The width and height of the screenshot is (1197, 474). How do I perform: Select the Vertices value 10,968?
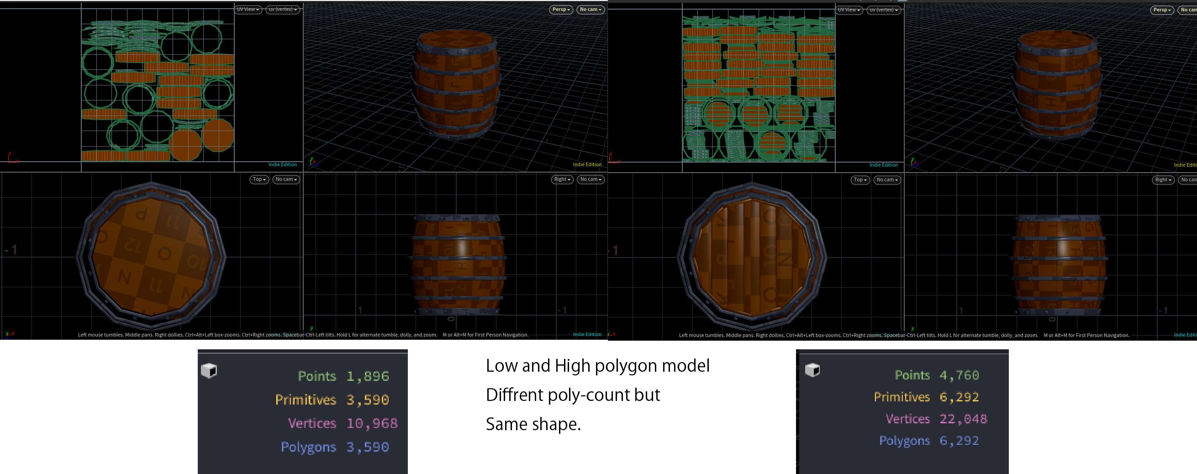[372, 423]
